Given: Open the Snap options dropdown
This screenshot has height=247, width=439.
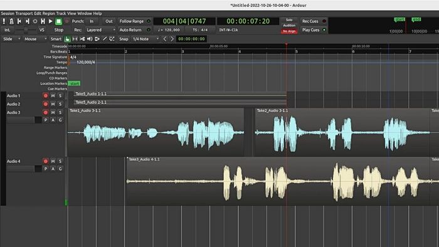Looking at the screenshot, I should coord(124,39).
